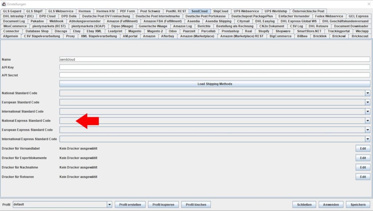
Task: Click Edit for Drucker für Retouren
Action: pos(363,177)
